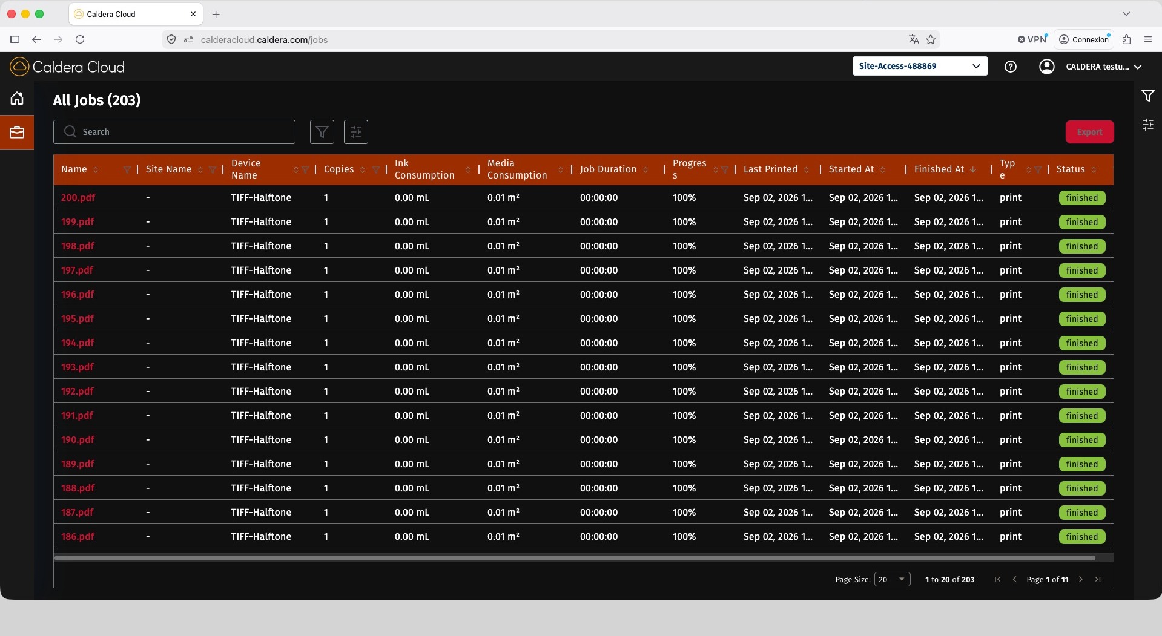Viewport: 1162px width, 636px height.
Task: Click Status column header
Action: coord(1071,169)
